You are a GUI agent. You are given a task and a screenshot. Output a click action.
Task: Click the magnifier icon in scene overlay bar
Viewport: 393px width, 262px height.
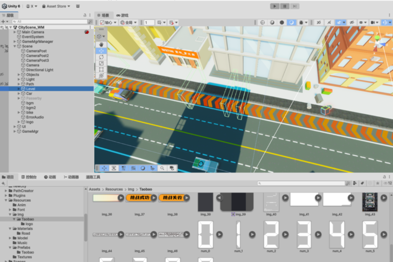(162, 168)
